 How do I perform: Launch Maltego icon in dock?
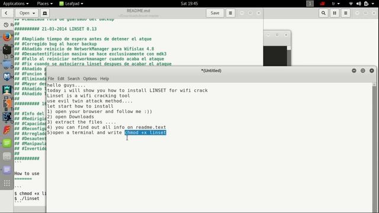7,117
